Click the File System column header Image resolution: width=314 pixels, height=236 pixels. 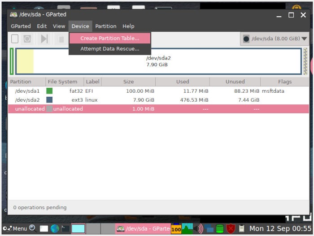coord(65,82)
